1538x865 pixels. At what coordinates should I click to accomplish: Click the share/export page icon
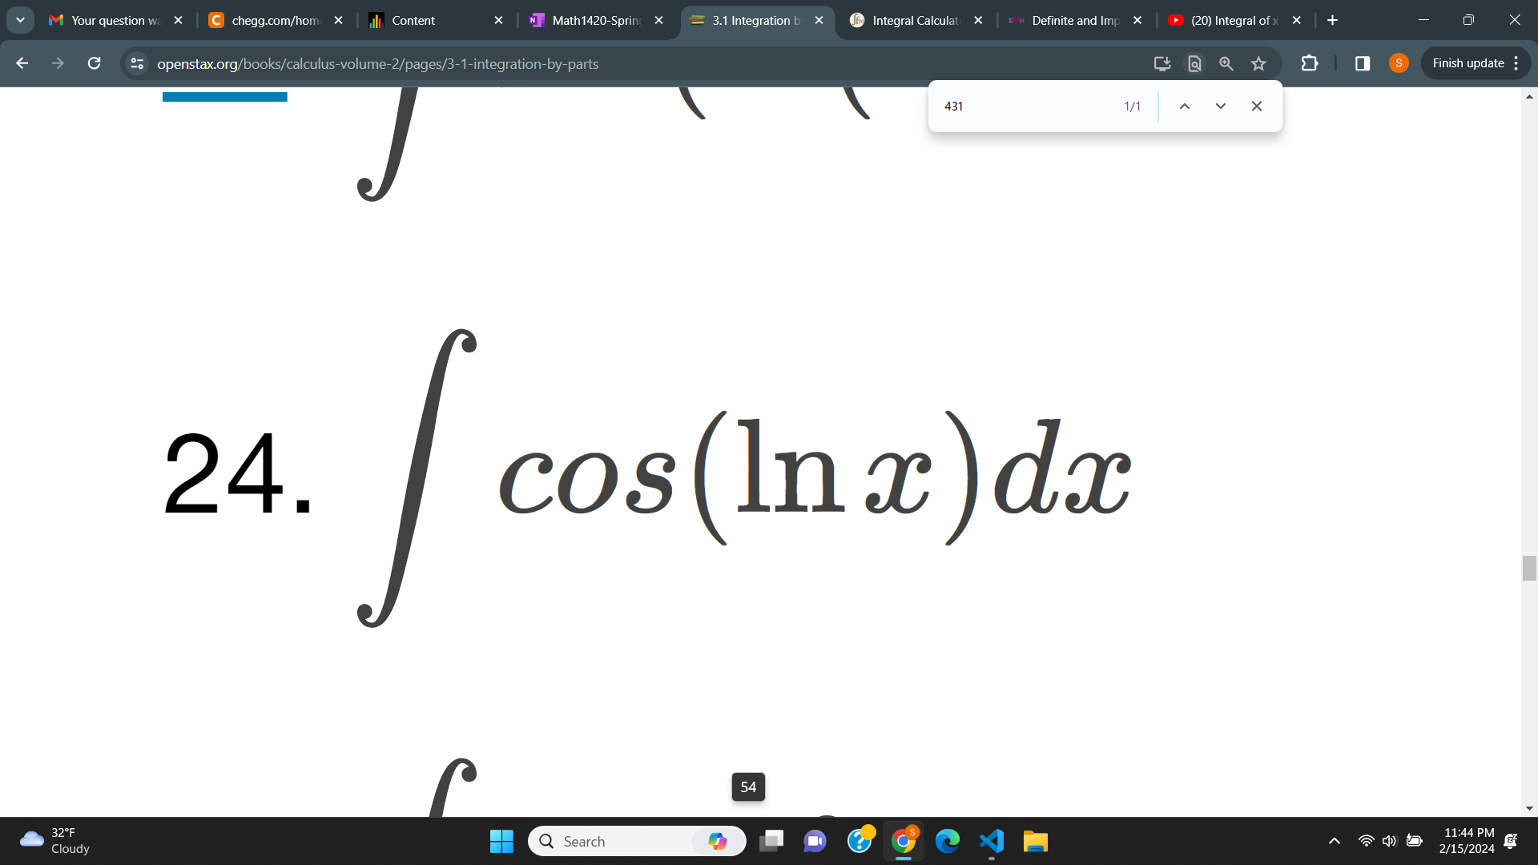(1162, 63)
